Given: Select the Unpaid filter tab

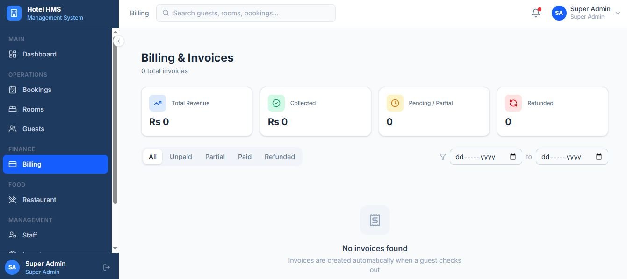Looking at the screenshot, I should coord(181,157).
